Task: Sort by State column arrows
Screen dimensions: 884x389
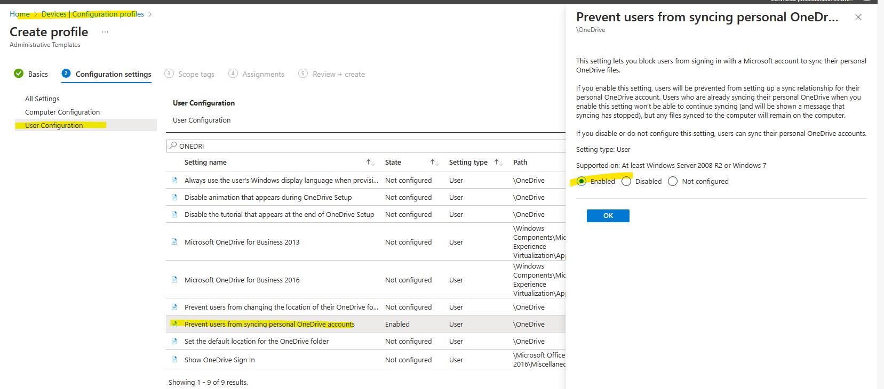Action: pyautogui.click(x=434, y=163)
